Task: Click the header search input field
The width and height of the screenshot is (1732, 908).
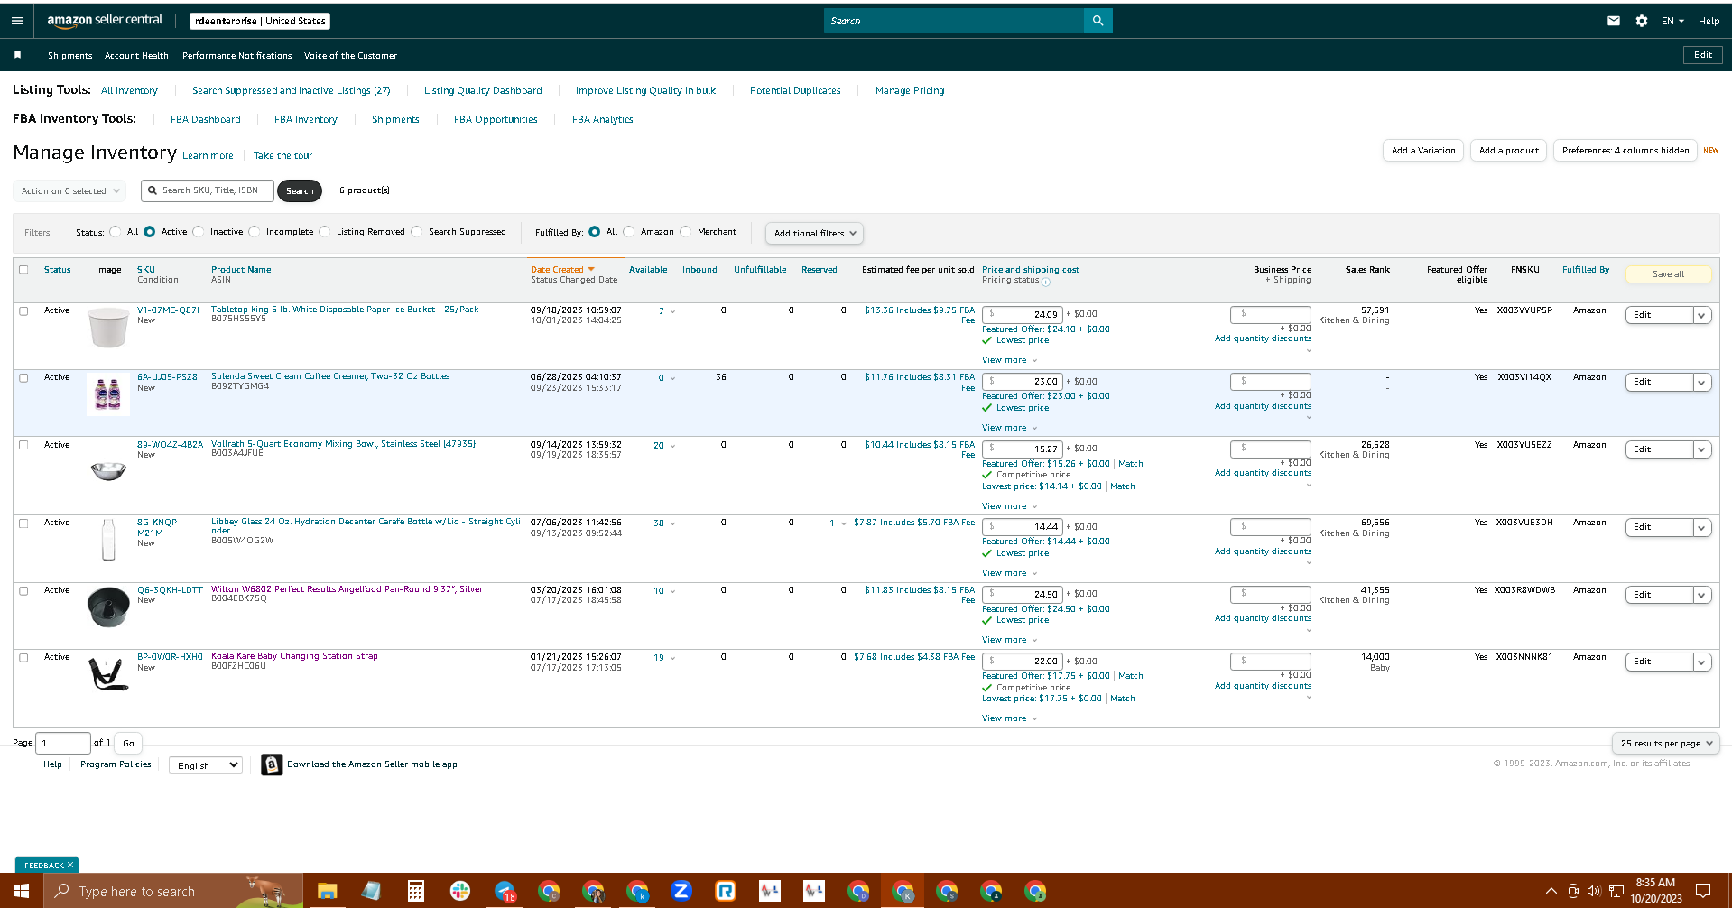Action: click(x=954, y=21)
